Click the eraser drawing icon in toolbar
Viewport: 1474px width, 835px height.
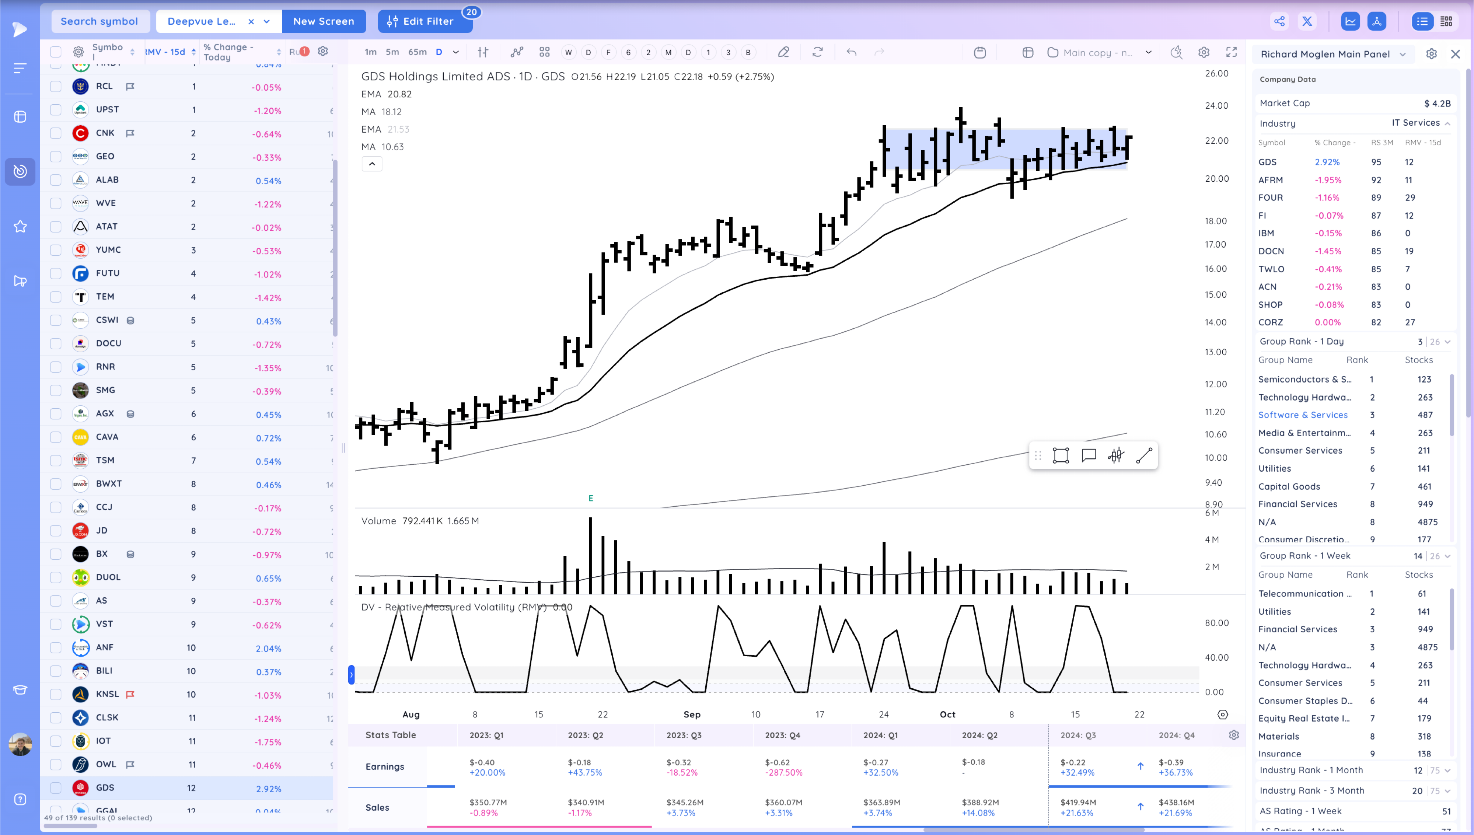click(x=783, y=52)
